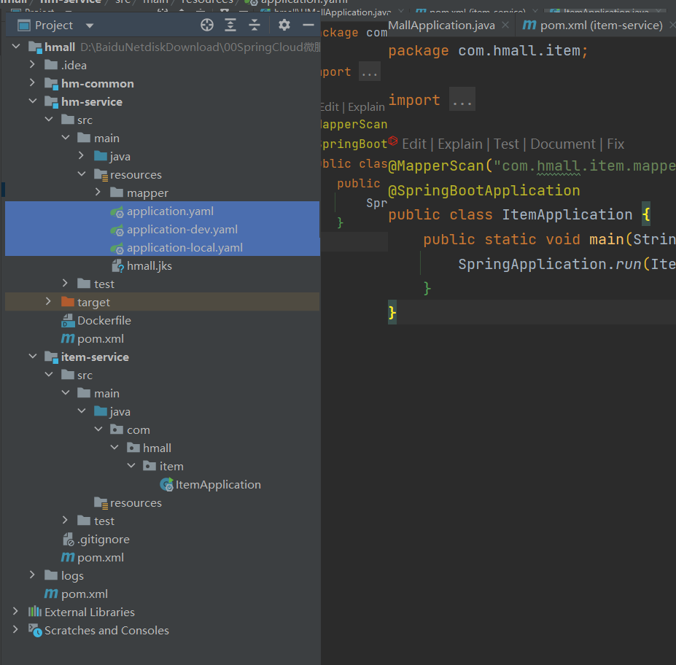The width and height of the screenshot is (676, 665).
Task: Click the AI assistant red icon before Edit
Action: coord(393,141)
